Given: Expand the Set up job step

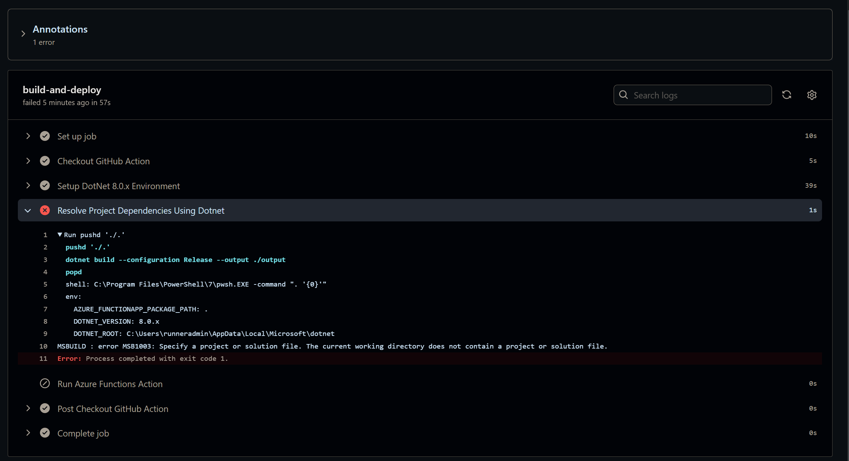Looking at the screenshot, I should [28, 136].
